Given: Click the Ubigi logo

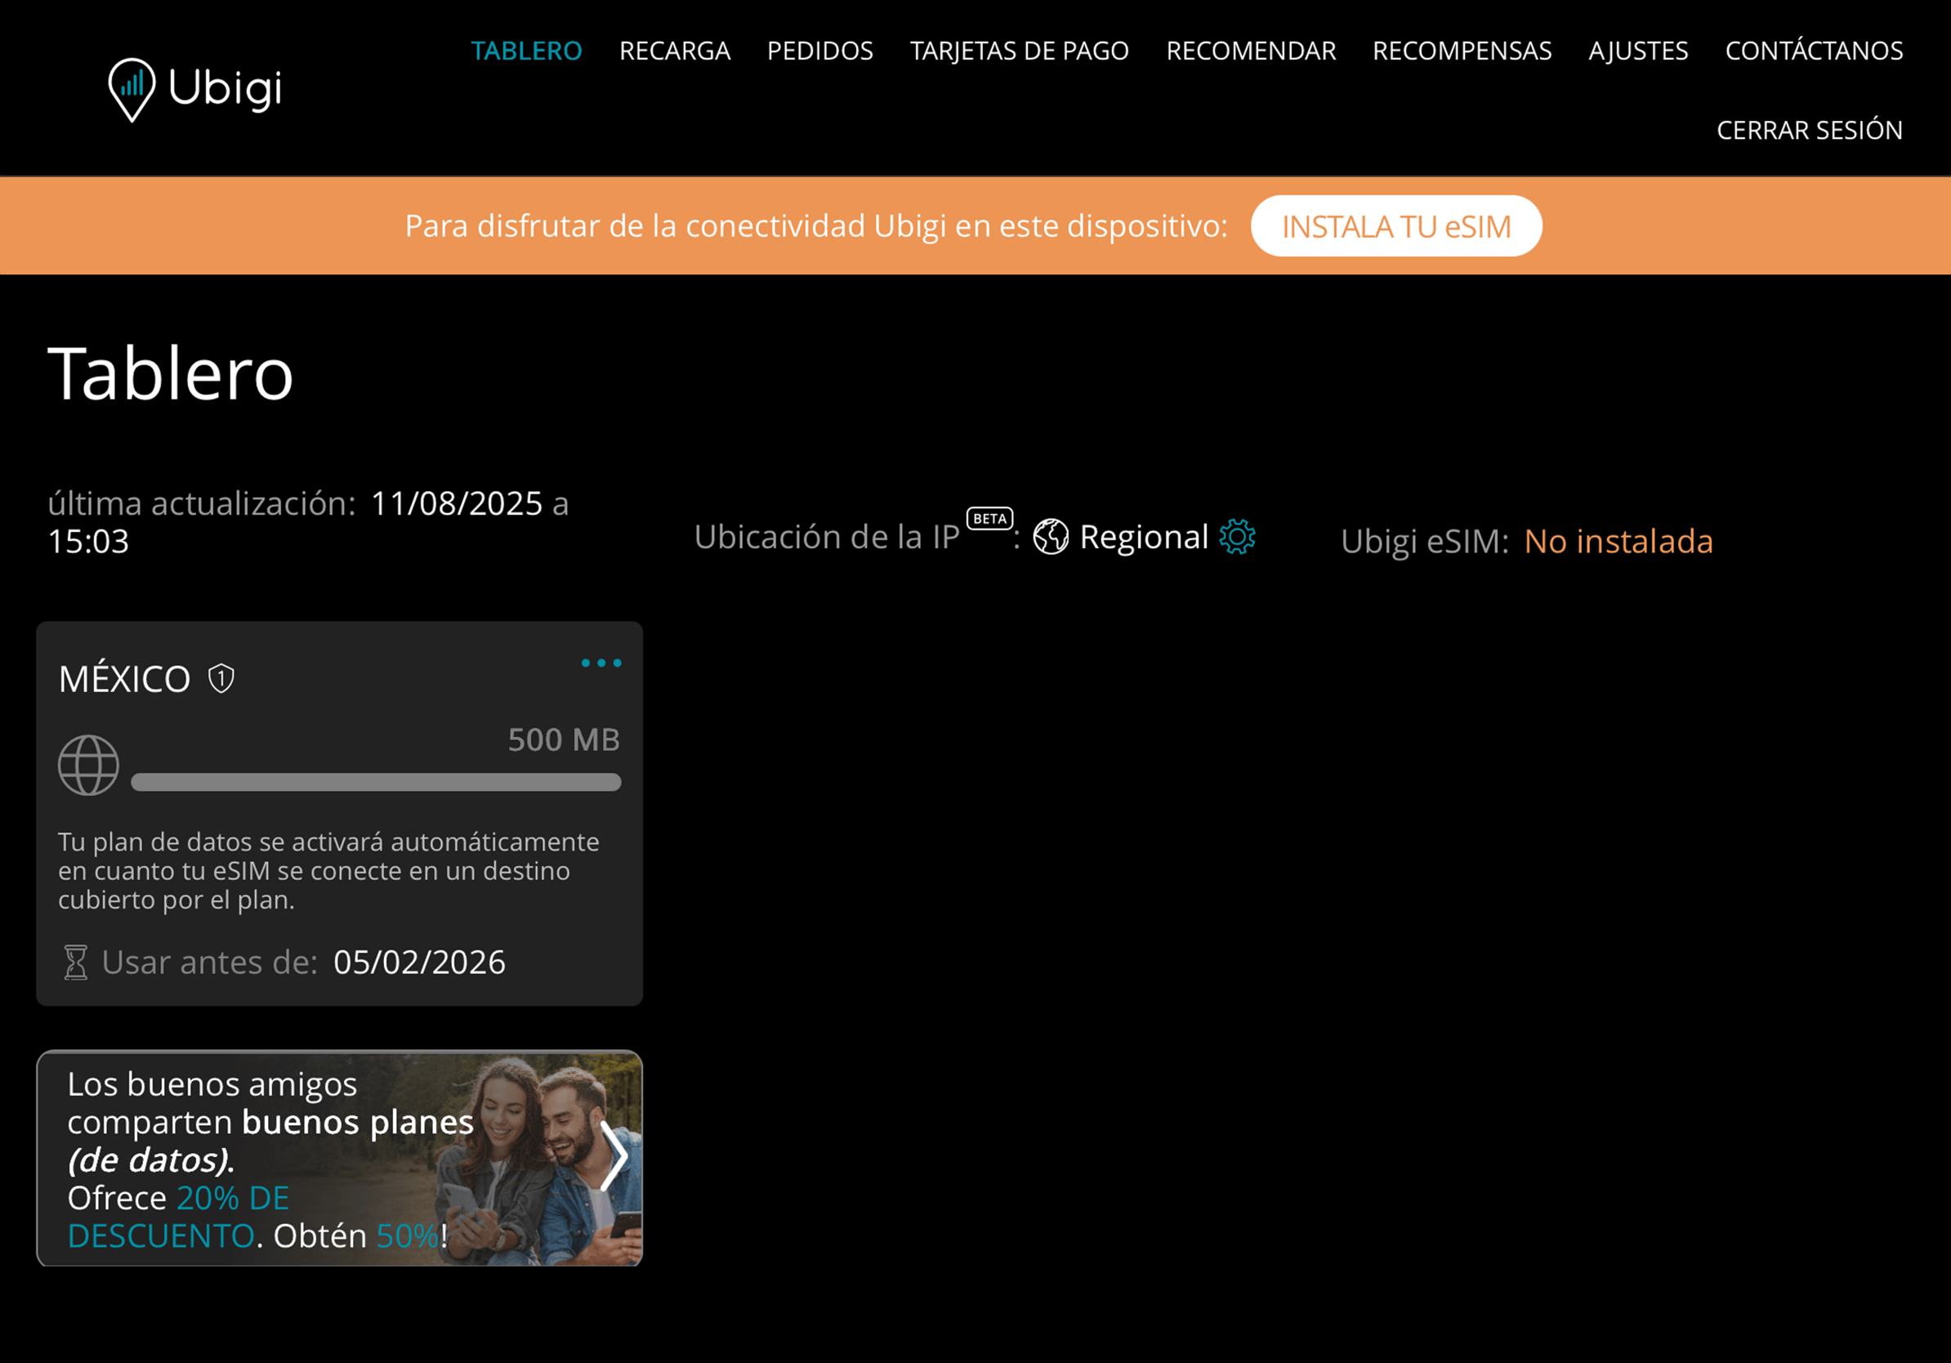Looking at the screenshot, I should (x=195, y=88).
